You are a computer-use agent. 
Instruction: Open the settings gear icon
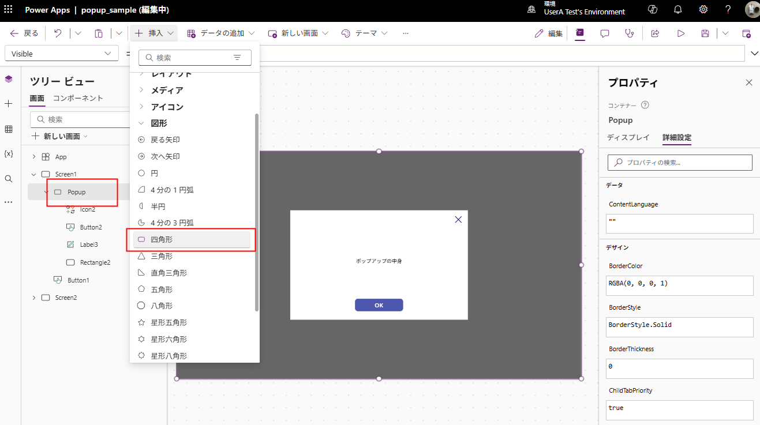(703, 10)
